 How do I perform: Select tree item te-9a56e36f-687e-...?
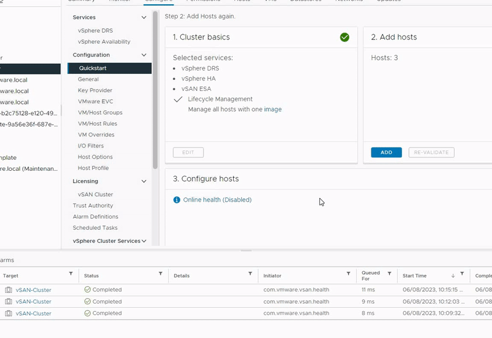tap(29, 125)
